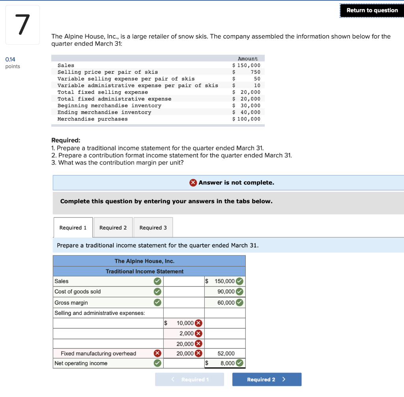The image size is (404, 397).
Task: Click the Cost of goods sold label cell
Action: coord(108,292)
